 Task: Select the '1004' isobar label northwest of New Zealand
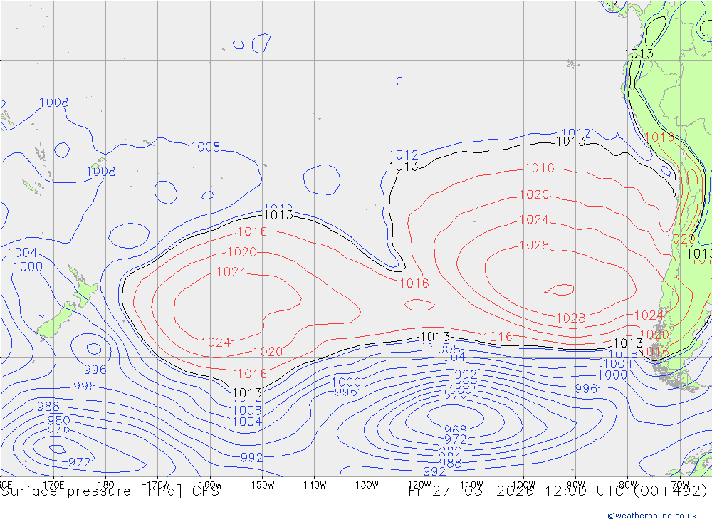23,253
